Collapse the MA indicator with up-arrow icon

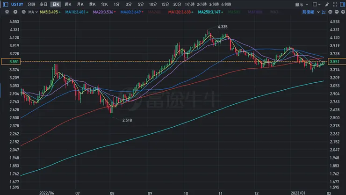click(x=15, y=12)
